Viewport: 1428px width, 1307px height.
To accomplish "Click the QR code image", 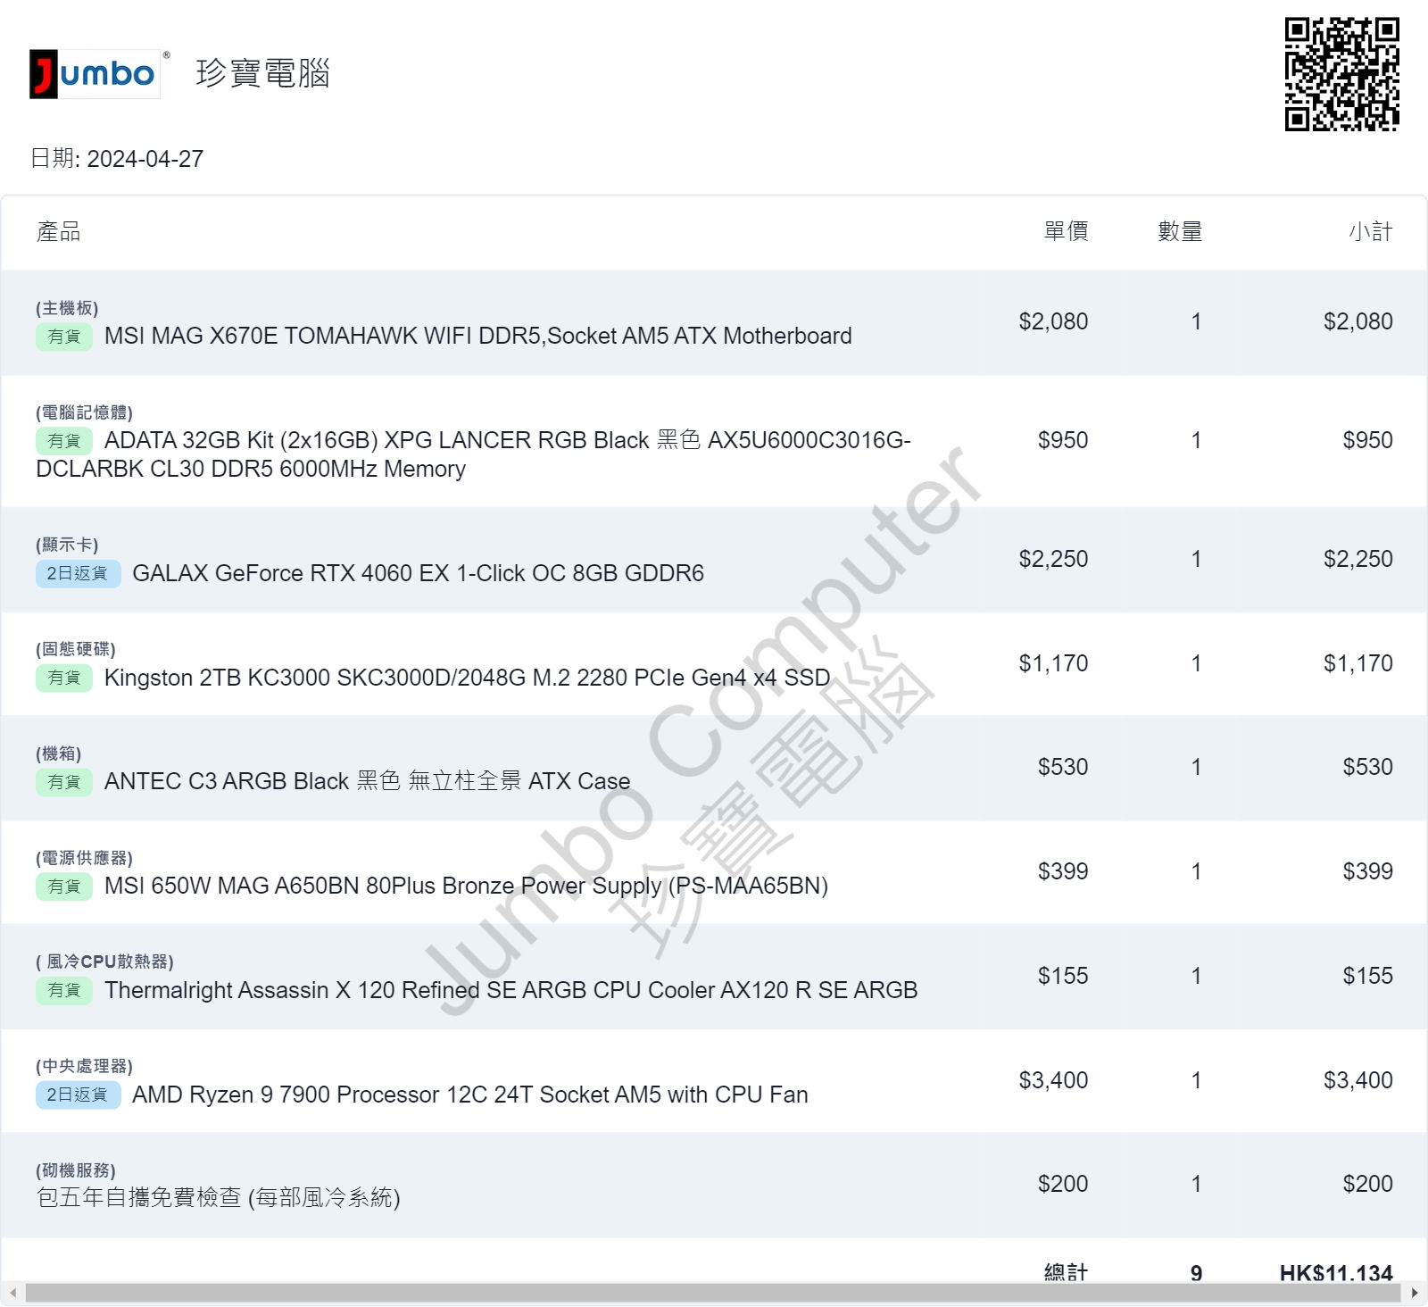I will [1341, 74].
